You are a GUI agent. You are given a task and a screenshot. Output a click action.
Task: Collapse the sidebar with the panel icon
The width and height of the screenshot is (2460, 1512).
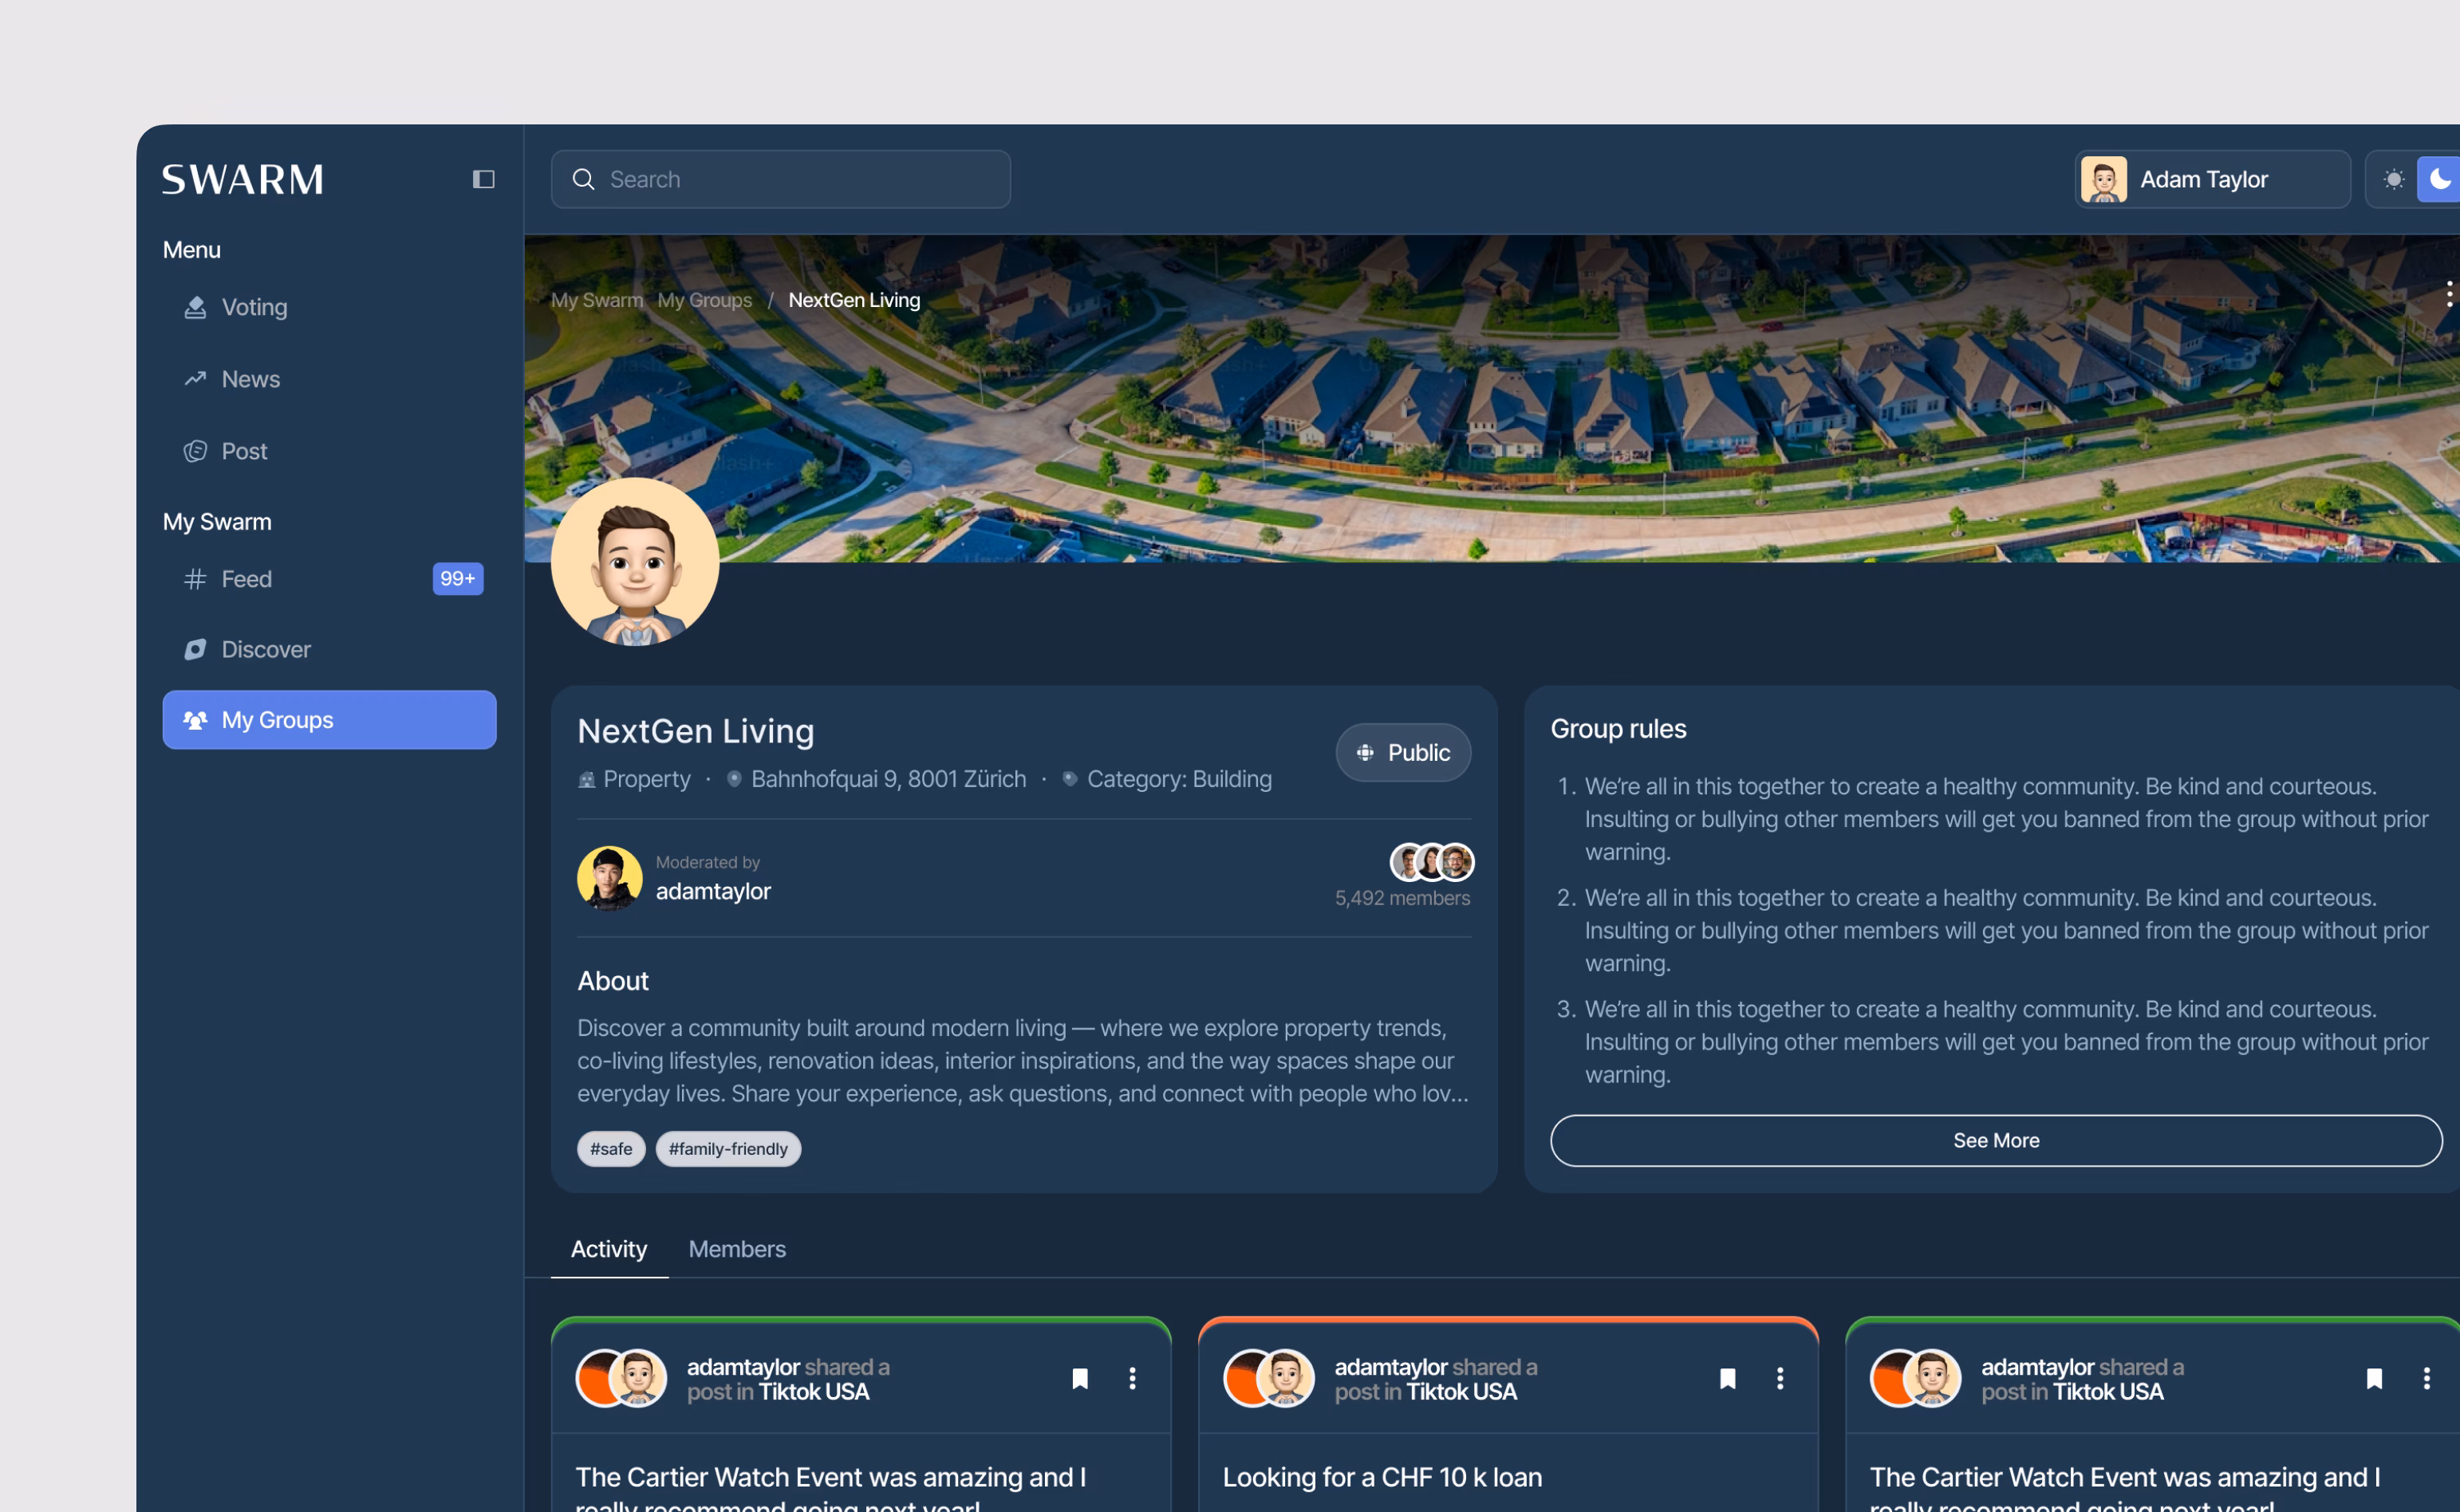click(x=483, y=179)
